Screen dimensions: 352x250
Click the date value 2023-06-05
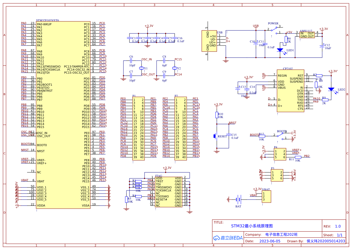(270, 241)
